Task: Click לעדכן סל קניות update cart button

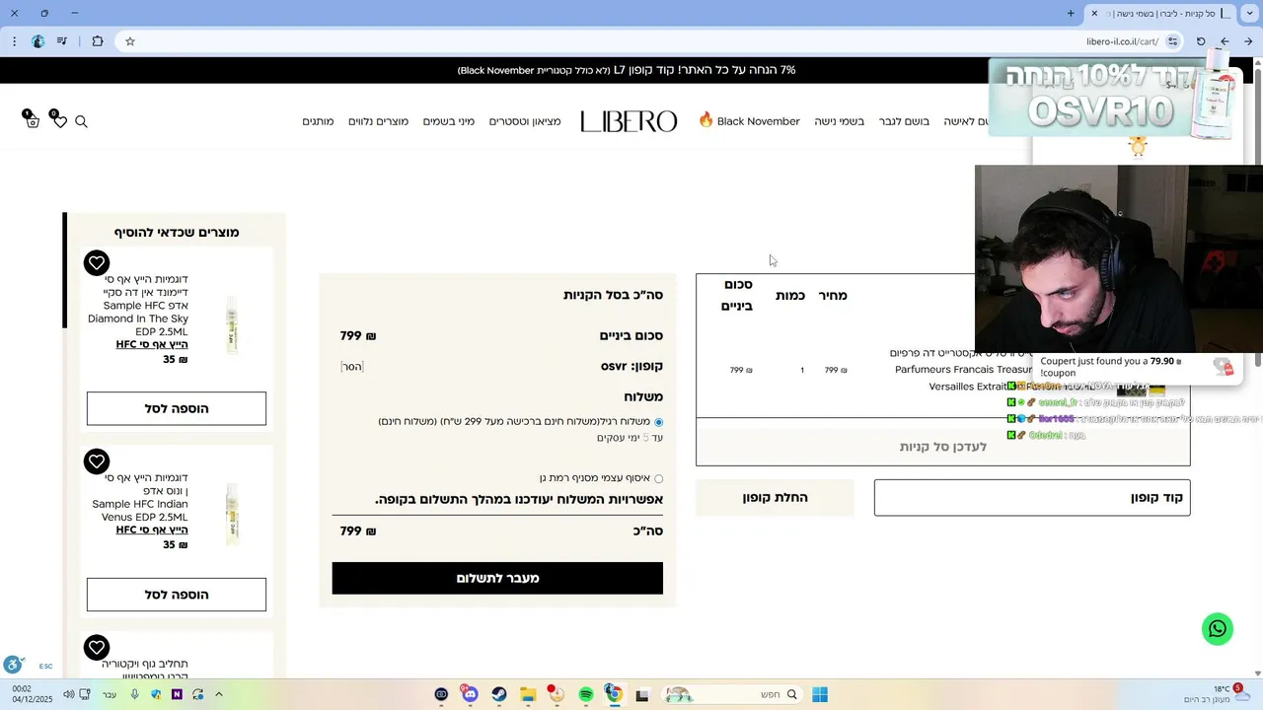Action: [x=942, y=447]
